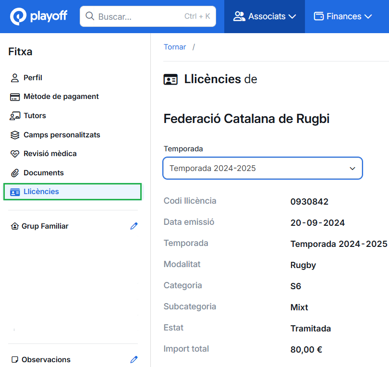Edit Grup Familiar with pencil icon
Viewport: 389px width, 367px height.
pos(134,226)
